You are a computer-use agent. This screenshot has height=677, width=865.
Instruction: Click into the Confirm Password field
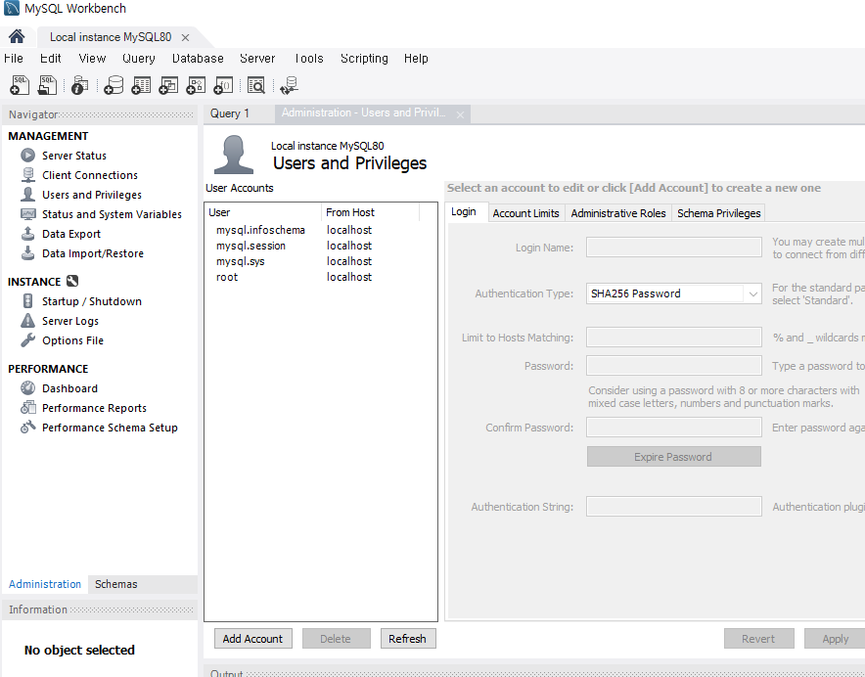[x=673, y=428]
